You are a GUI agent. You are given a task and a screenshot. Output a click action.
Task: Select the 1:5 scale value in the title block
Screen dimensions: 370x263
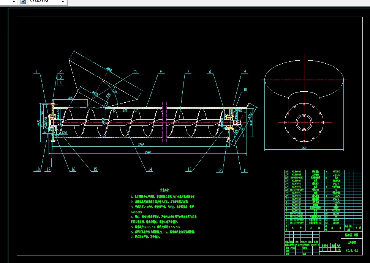tap(338, 250)
